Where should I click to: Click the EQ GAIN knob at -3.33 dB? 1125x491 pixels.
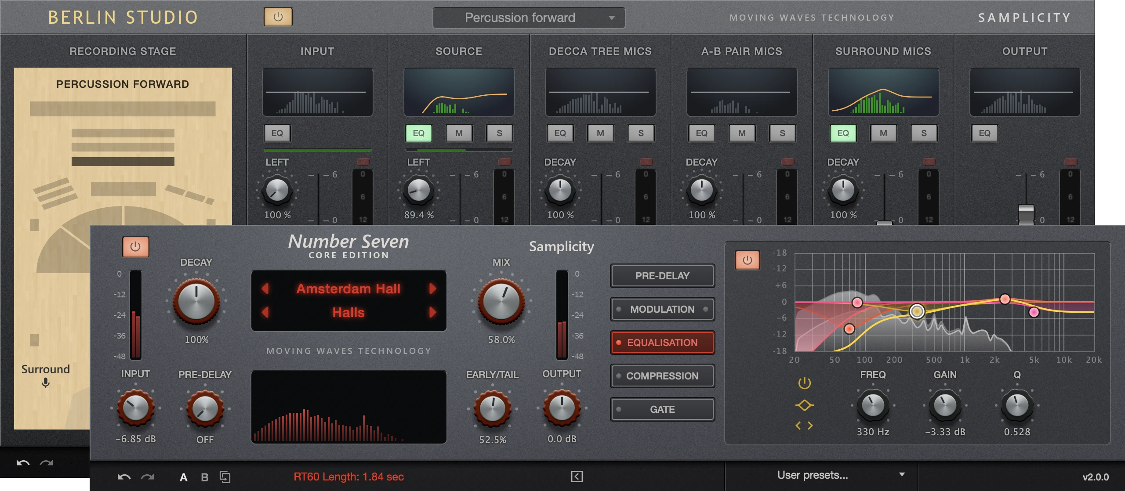[945, 405]
